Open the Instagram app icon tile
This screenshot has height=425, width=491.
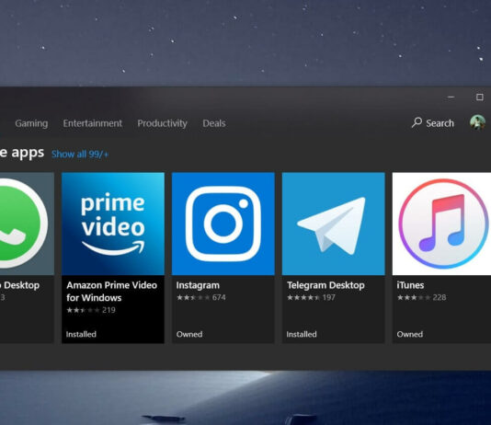tap(223, 224)
